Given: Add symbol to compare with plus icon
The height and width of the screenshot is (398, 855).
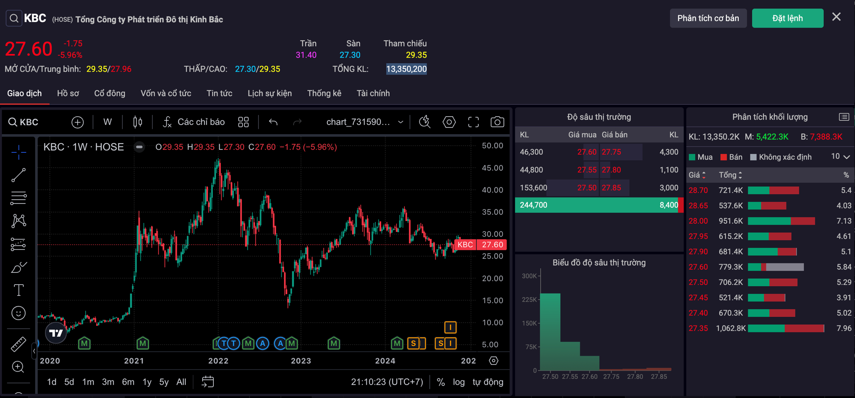Looking at the screenshot, I should (x=77, y=122).
